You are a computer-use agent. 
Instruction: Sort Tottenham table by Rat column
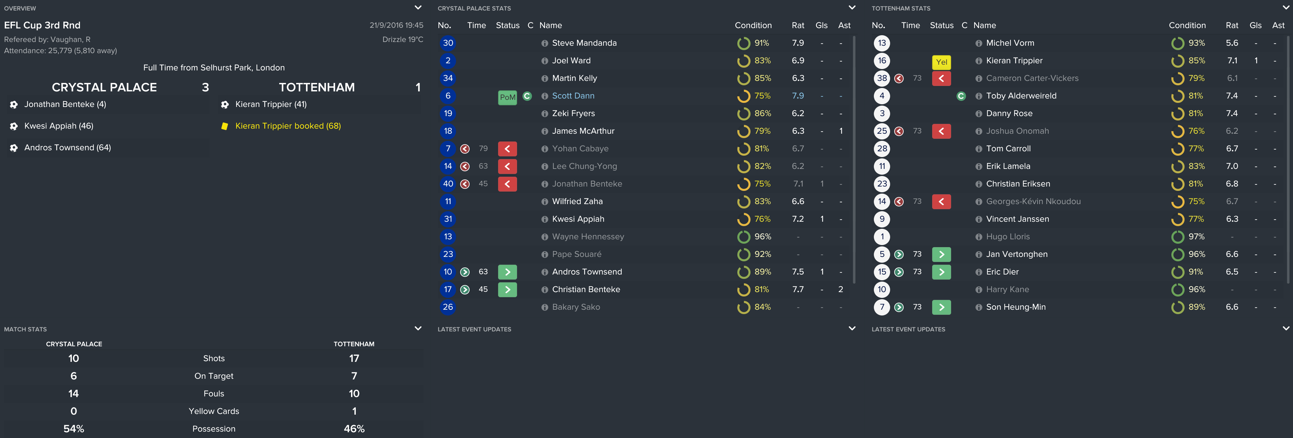1231,26
